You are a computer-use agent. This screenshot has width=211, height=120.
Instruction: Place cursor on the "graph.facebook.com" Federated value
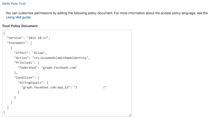(x=61, y=68)
